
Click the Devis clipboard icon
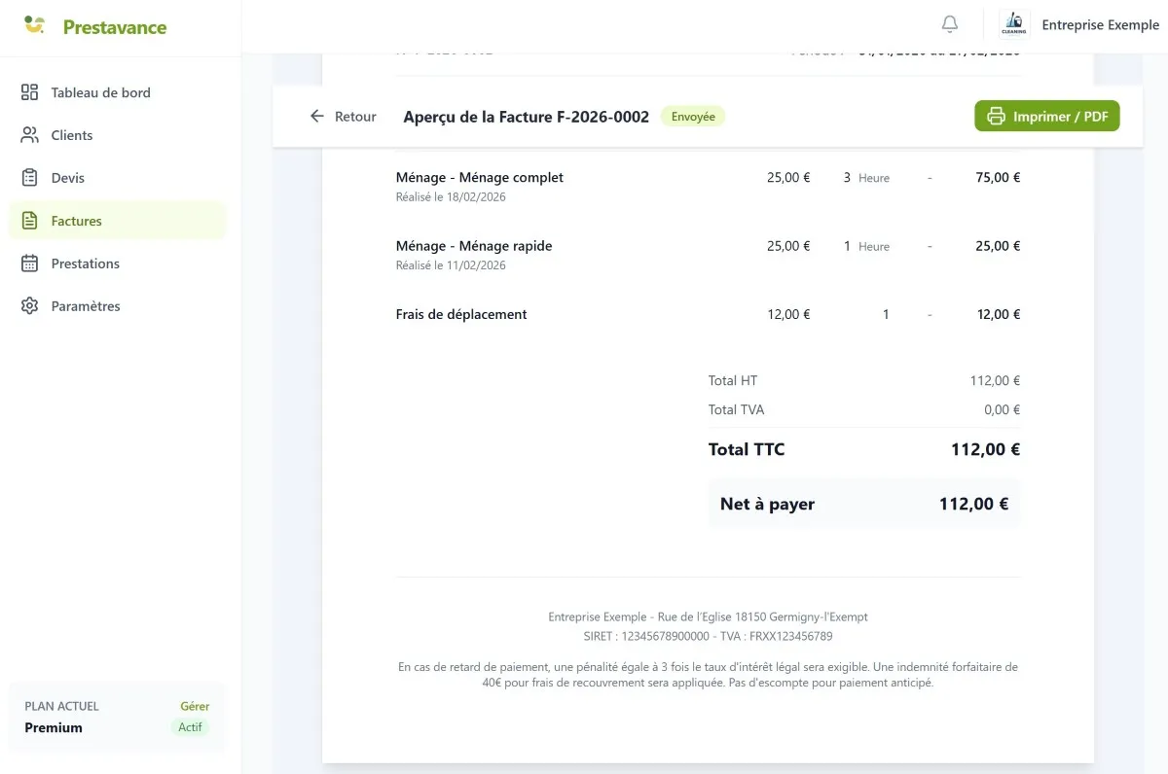[x=30, y=178]
